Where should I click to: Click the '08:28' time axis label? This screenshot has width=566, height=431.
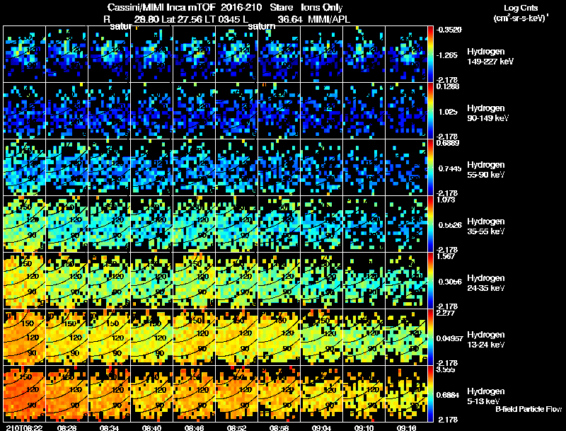point(67,427)
